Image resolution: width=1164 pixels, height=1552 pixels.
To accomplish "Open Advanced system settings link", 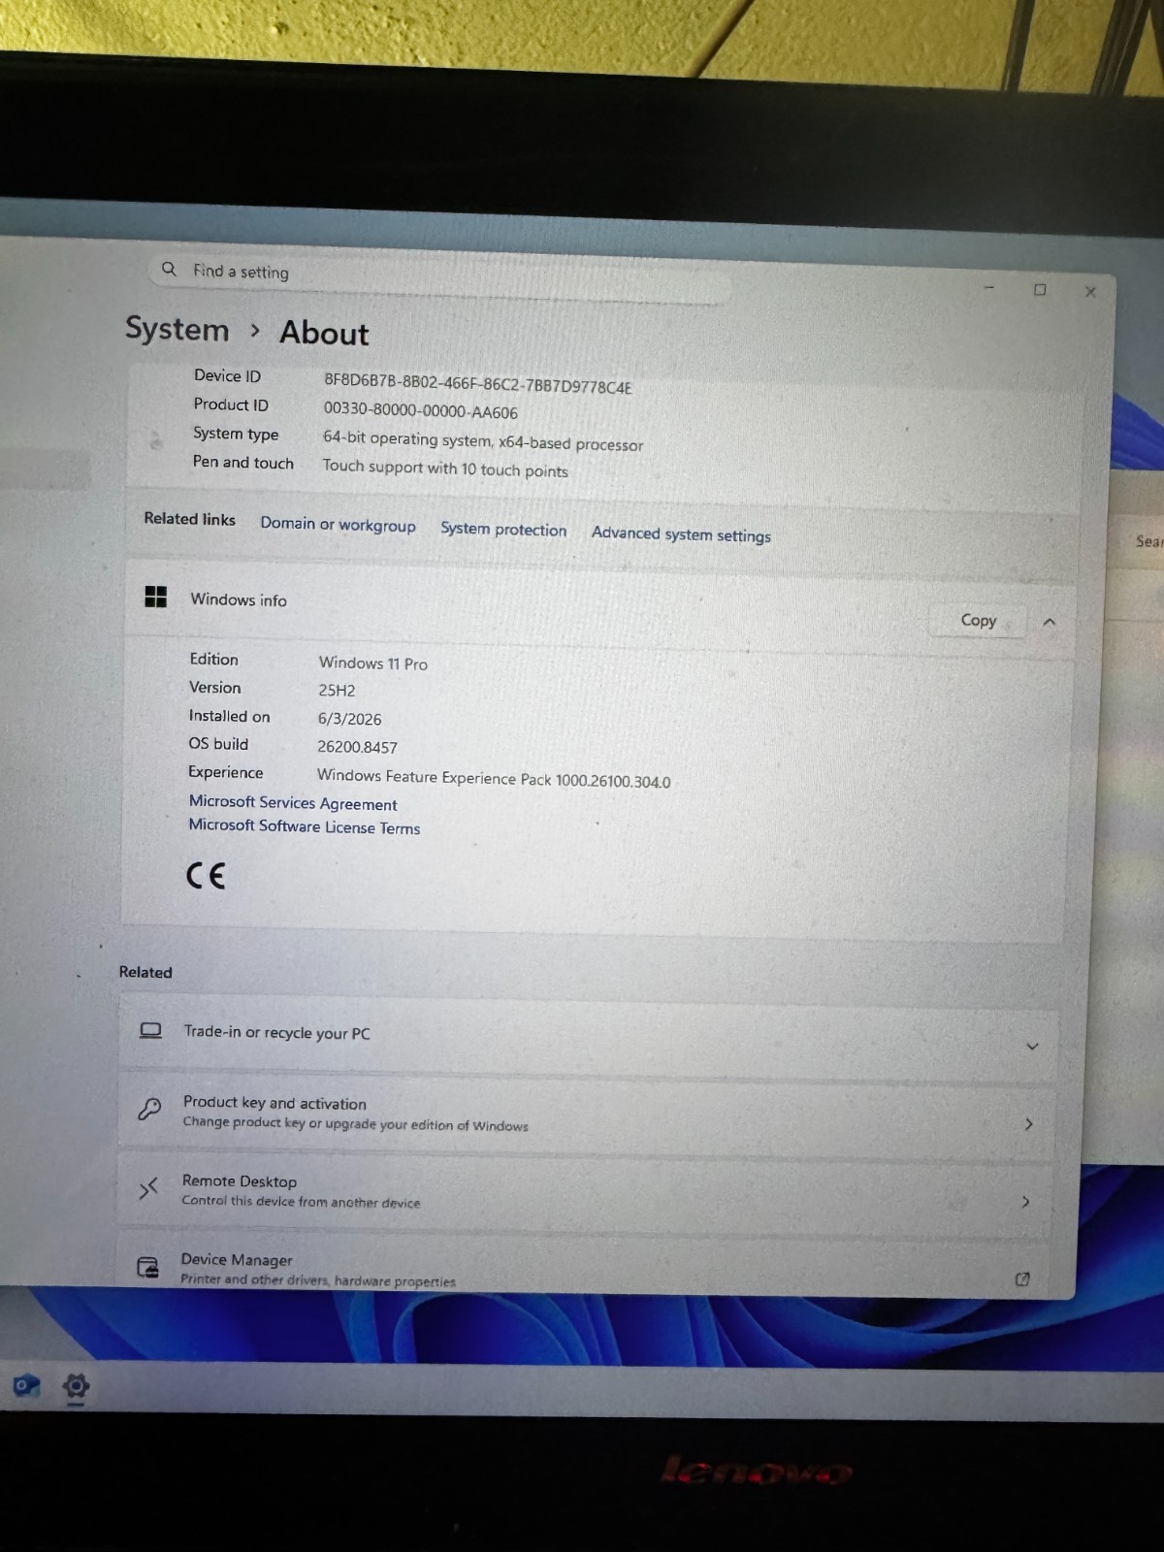I will click(681, 533).
